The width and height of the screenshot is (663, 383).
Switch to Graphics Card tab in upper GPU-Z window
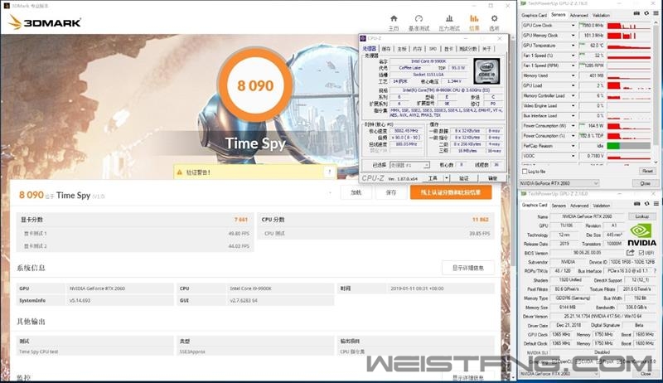tap(534, 15)
